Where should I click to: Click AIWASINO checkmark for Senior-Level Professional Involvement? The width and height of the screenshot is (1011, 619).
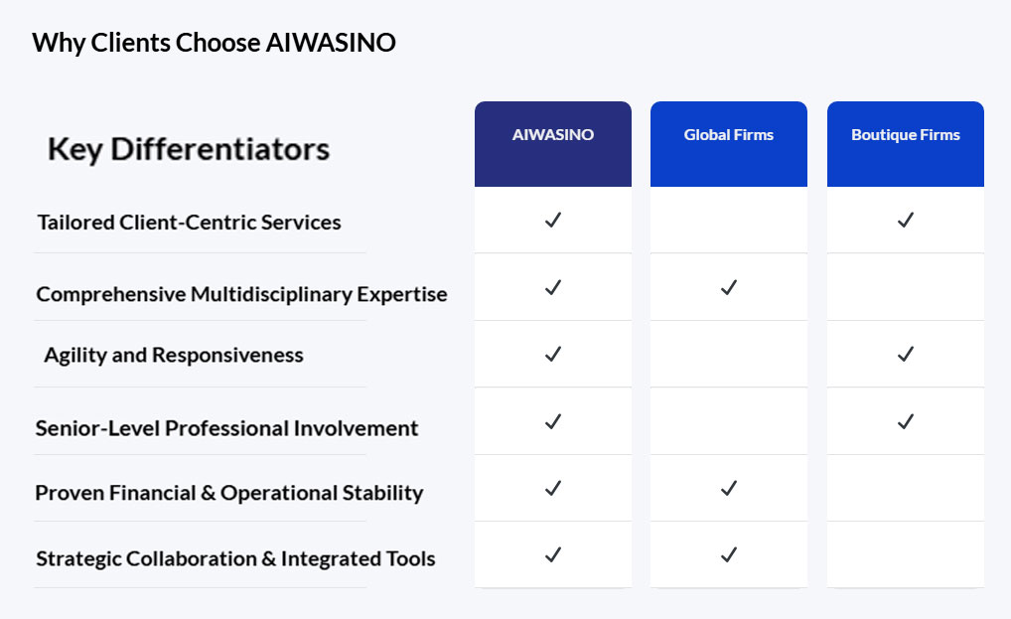pyautogui.click(x=553, y=421)
